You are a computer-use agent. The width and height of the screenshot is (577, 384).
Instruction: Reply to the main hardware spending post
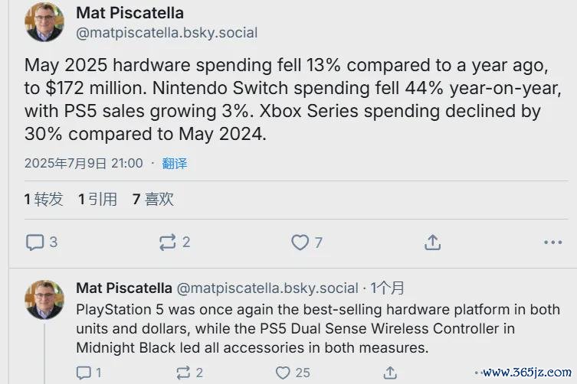[x=35, y=242]
